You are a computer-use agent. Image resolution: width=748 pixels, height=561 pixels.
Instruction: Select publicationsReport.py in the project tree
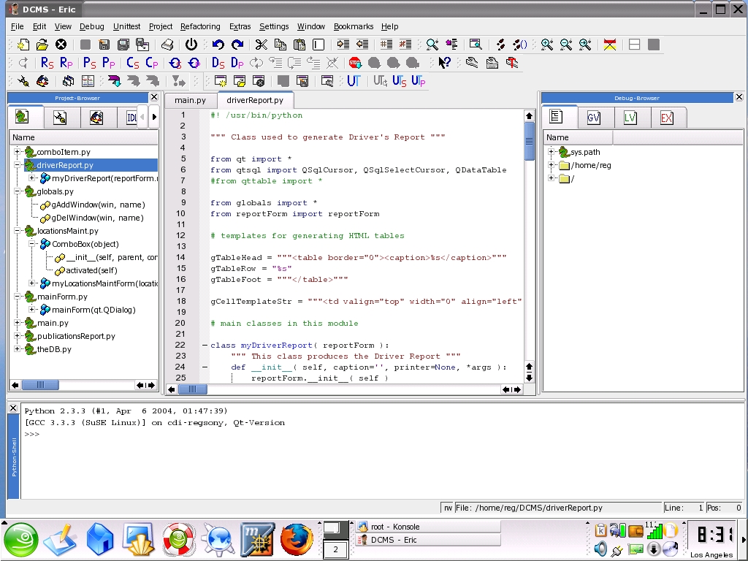[76, 336]
